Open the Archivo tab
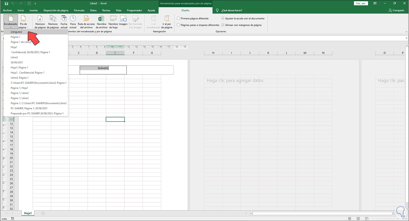 7,10
